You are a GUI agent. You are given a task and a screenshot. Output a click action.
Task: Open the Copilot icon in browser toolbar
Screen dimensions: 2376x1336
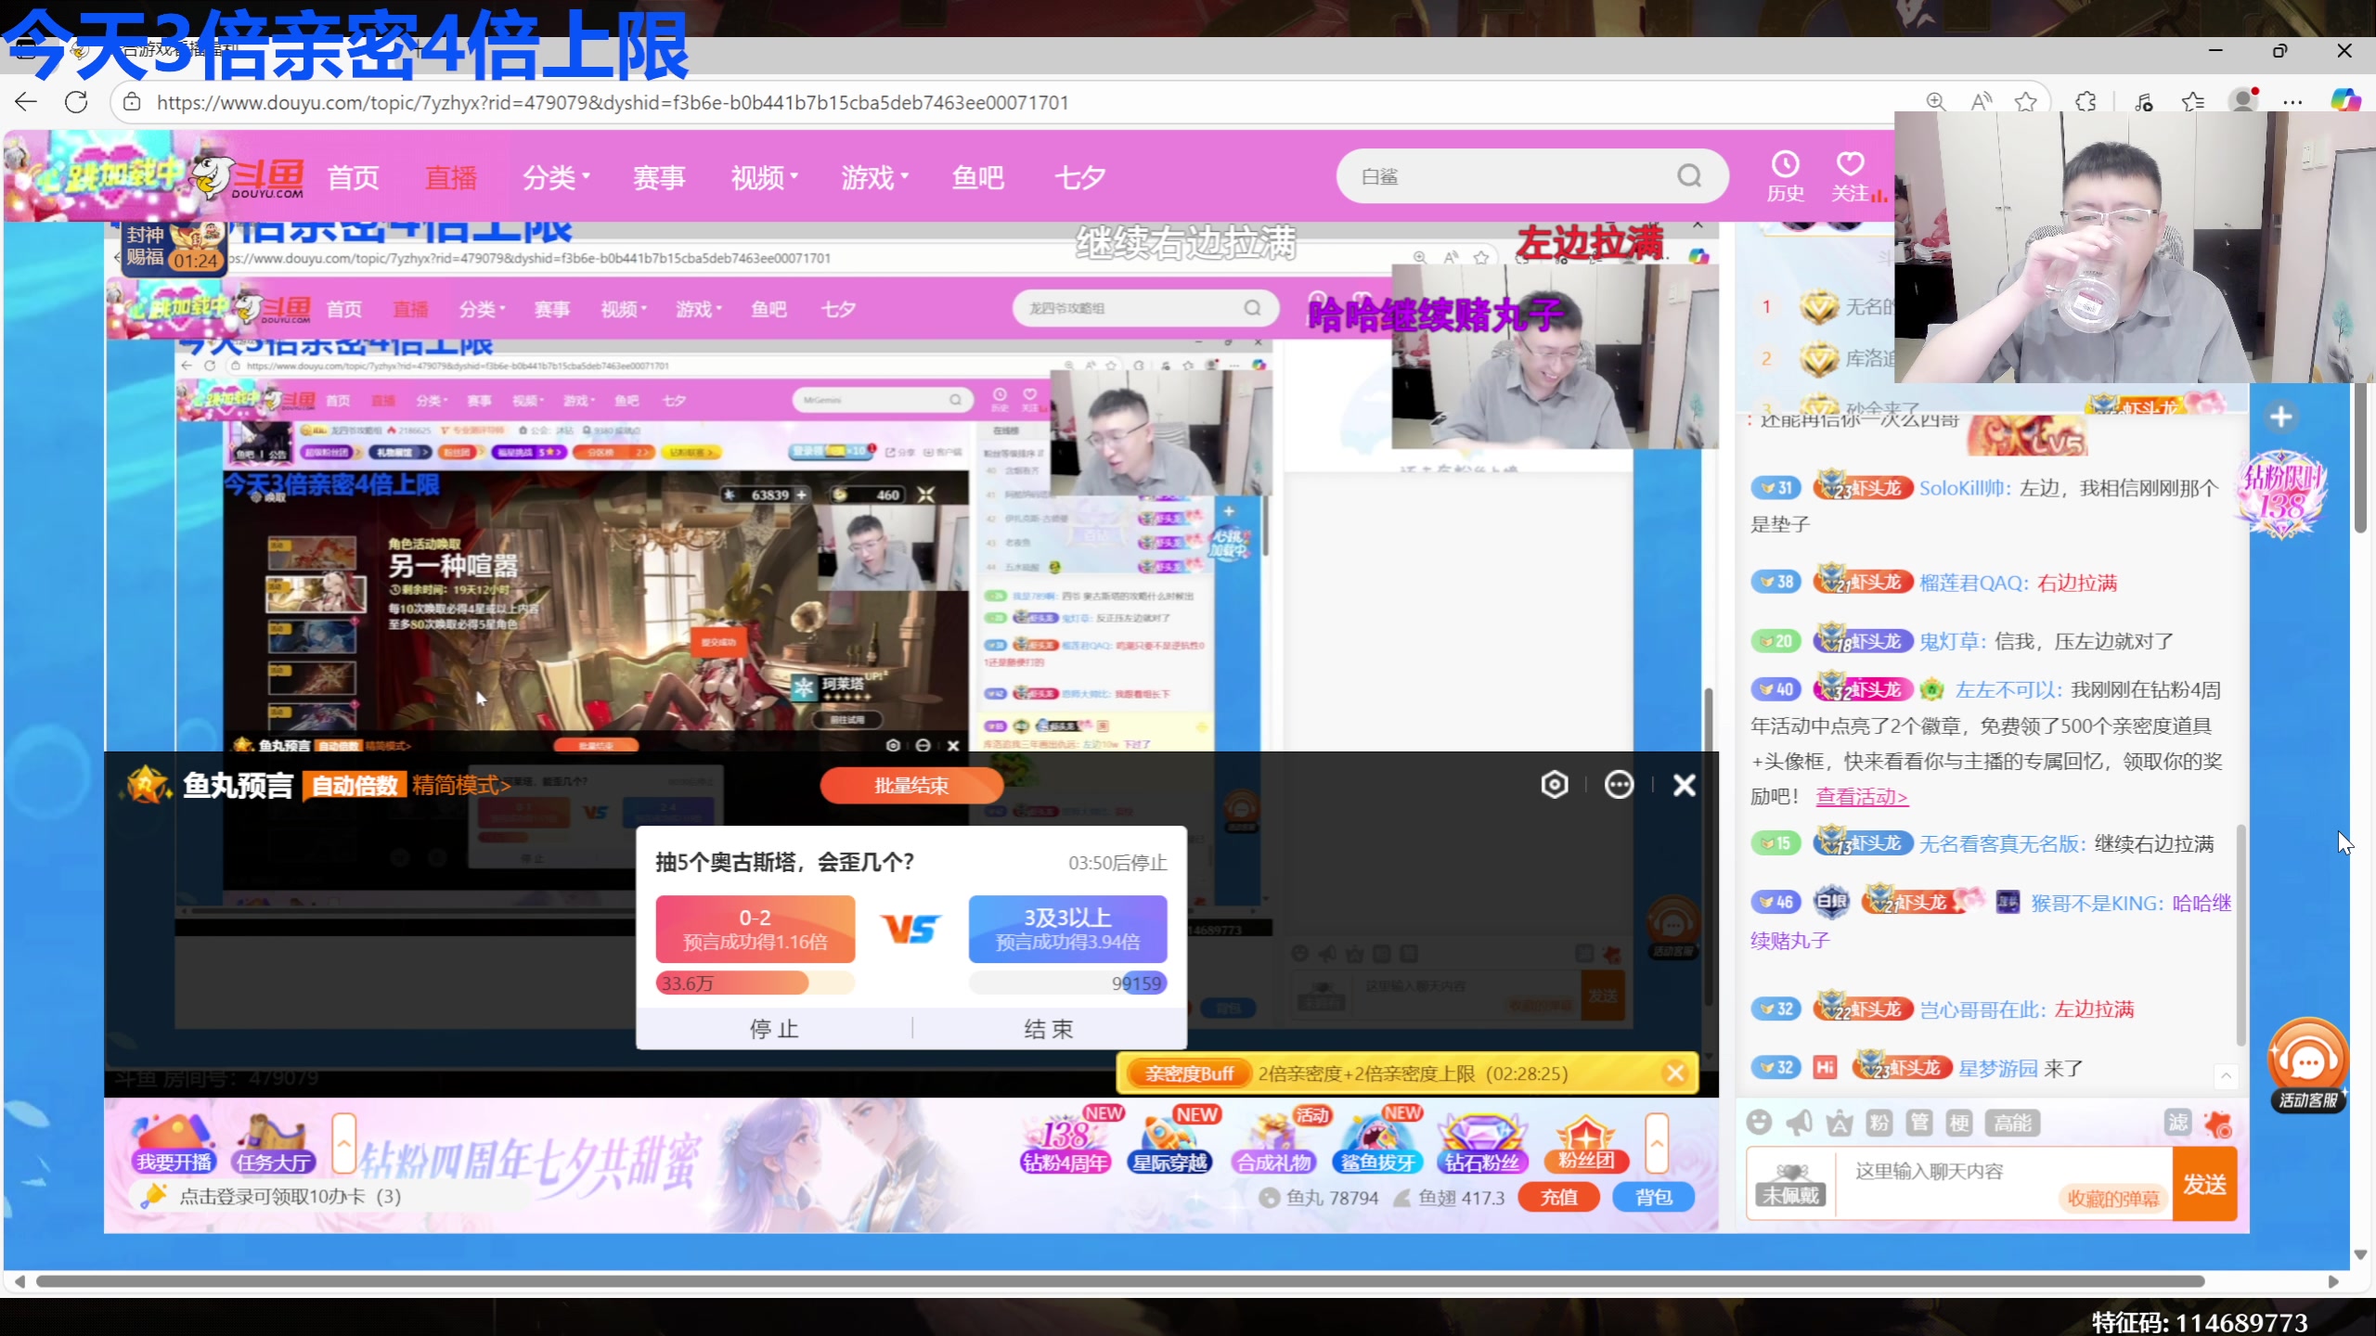tap(2345, 101)
